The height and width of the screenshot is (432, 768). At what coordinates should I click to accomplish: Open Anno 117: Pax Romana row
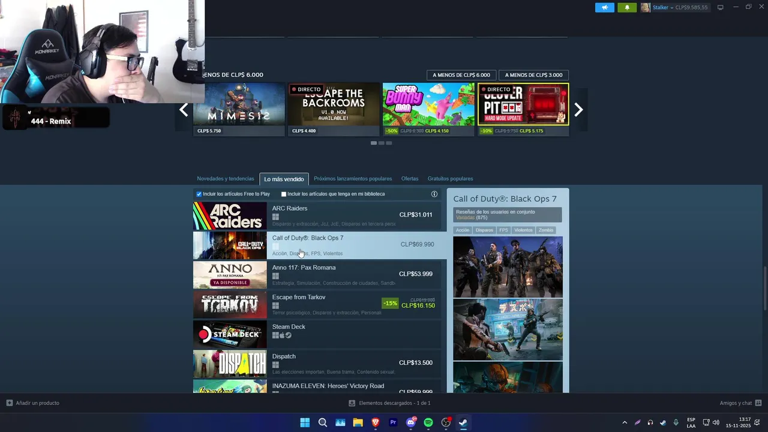(317, 275)
